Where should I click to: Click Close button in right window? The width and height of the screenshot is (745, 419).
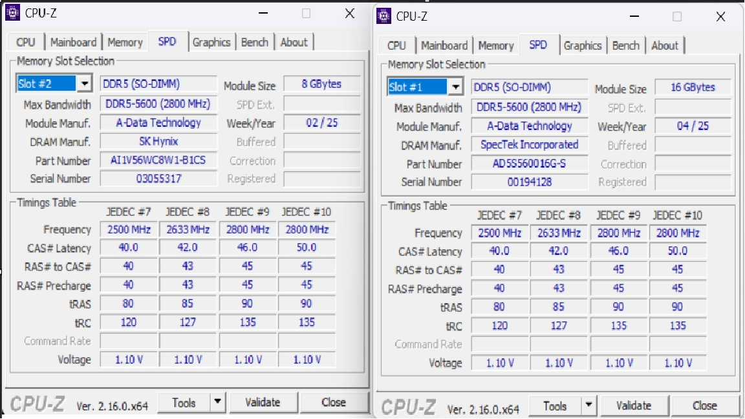705,405
